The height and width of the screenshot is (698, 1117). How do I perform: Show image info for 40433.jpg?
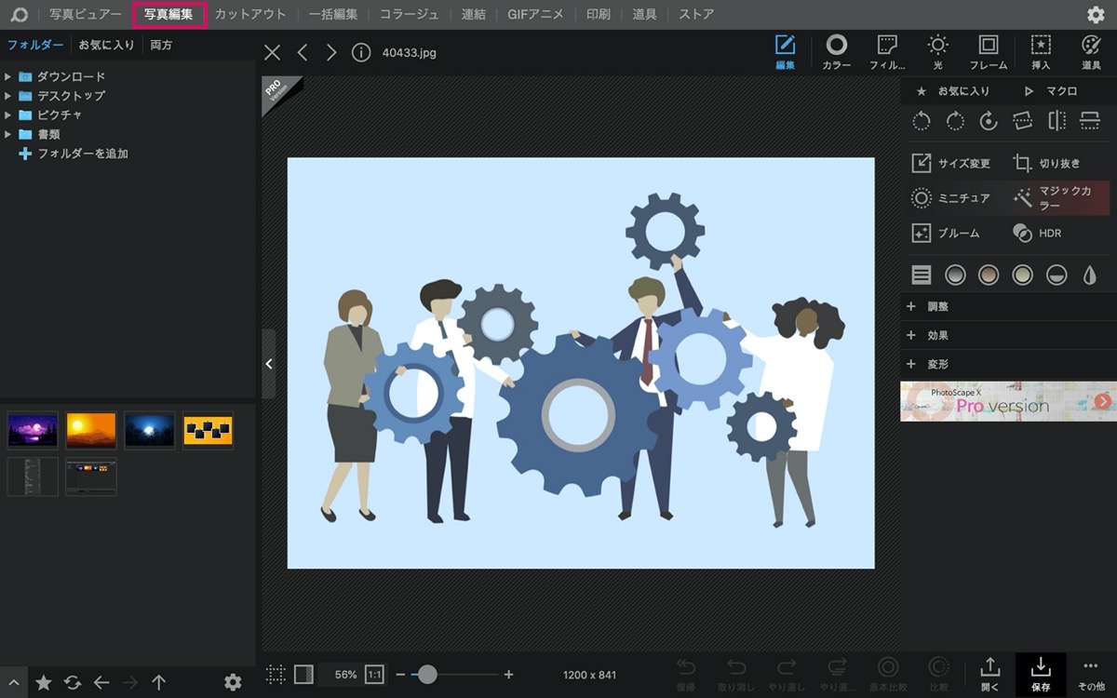pyautogui.click(x=360, y=52)
